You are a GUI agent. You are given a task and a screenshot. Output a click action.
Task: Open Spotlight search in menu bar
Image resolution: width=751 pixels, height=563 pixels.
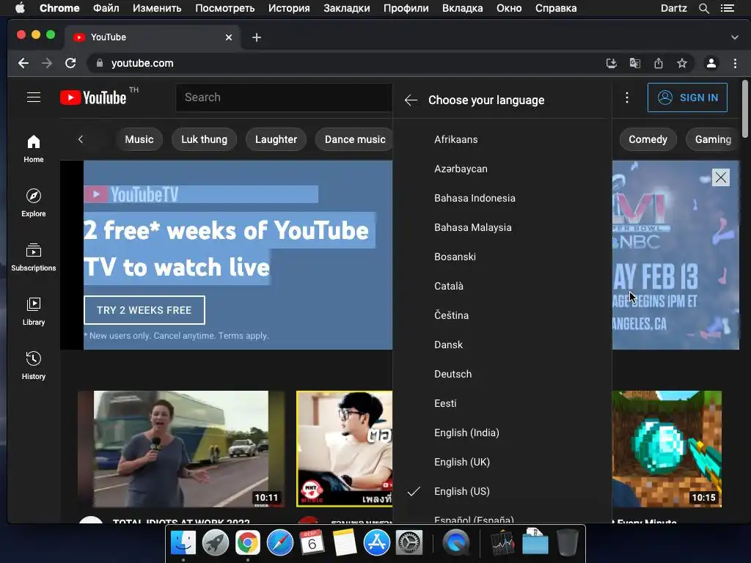[x=703, y=8]
